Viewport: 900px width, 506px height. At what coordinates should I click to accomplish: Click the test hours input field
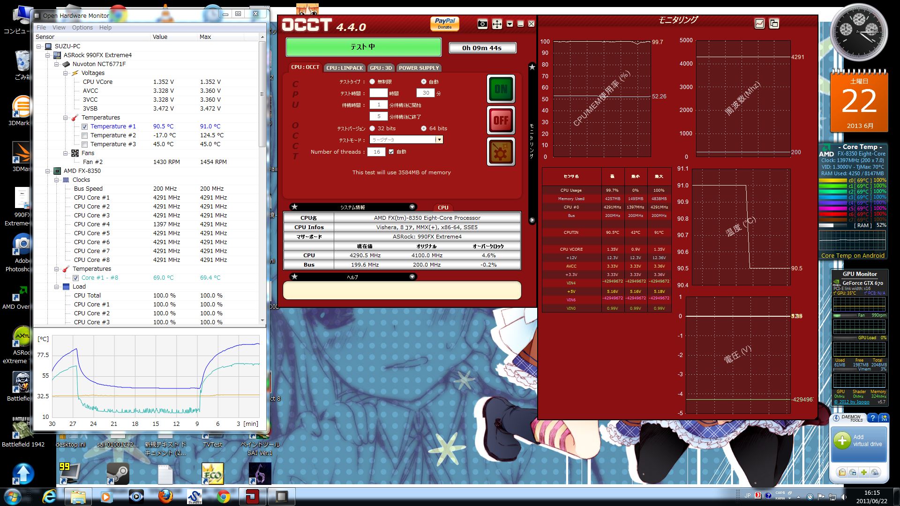point(379,93)
